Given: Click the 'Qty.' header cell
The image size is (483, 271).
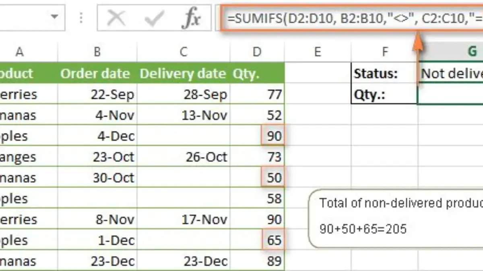Looking at the screenshot, I should tap(257, 73).
